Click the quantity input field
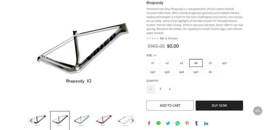The width and height of the screenshot is (271, 130). (x=160, y=89)
